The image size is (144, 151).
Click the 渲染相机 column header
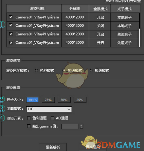[x=34, y=8]
